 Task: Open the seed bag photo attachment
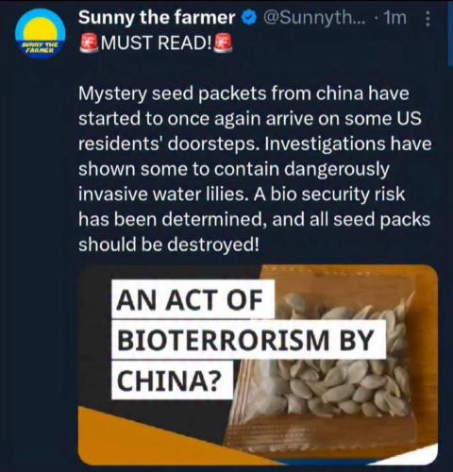(258, 365)
